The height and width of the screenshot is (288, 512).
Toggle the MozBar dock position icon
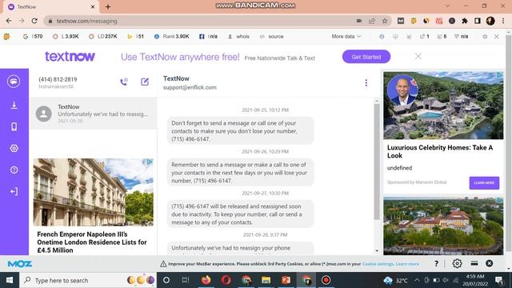point(474,263)
